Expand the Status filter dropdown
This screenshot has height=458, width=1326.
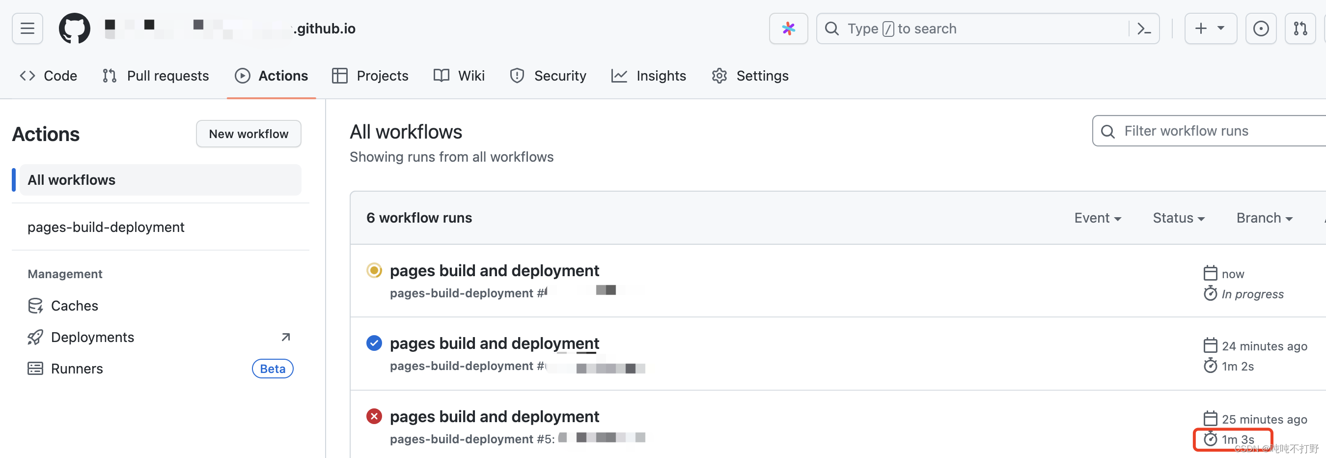pyautogui.click(x=1179, y=218)
